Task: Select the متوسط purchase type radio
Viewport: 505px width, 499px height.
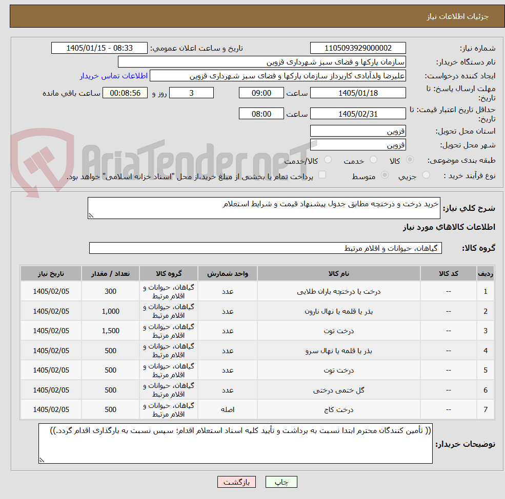Action: [385, 175]
